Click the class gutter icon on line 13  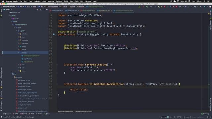tap(54, 34)
